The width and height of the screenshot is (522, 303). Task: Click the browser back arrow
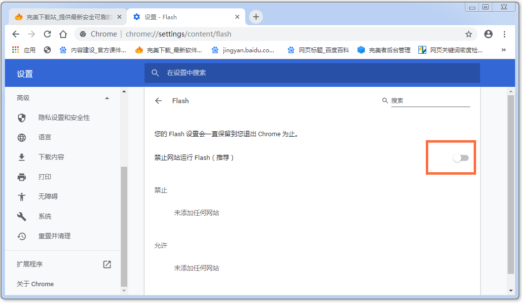pos(16,34)
